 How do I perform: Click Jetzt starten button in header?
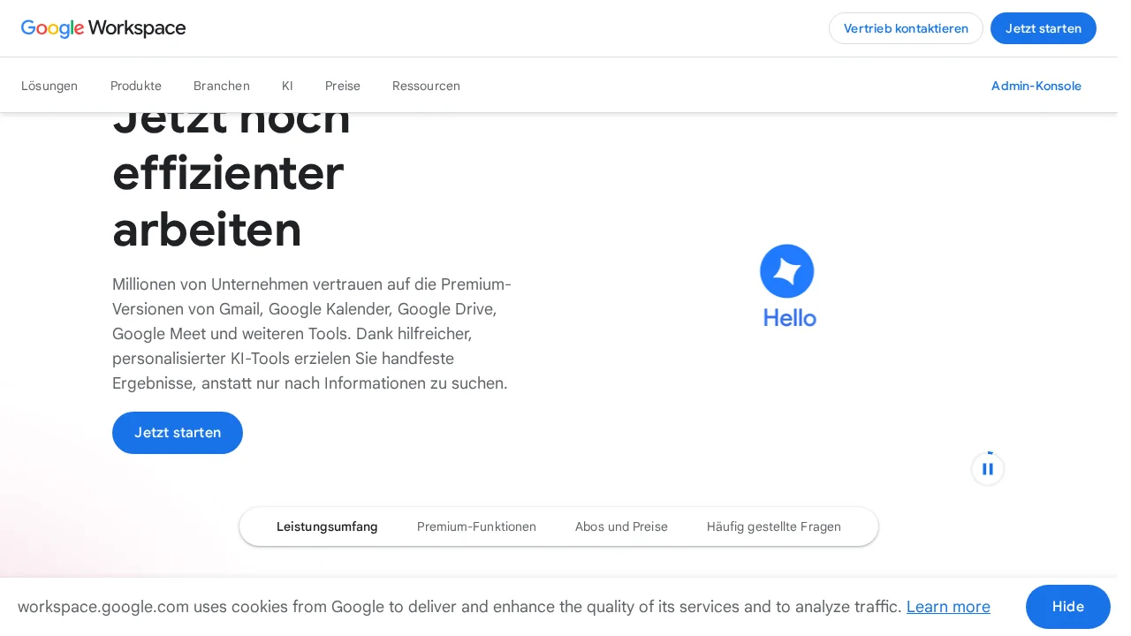(x=1044, y=28)
